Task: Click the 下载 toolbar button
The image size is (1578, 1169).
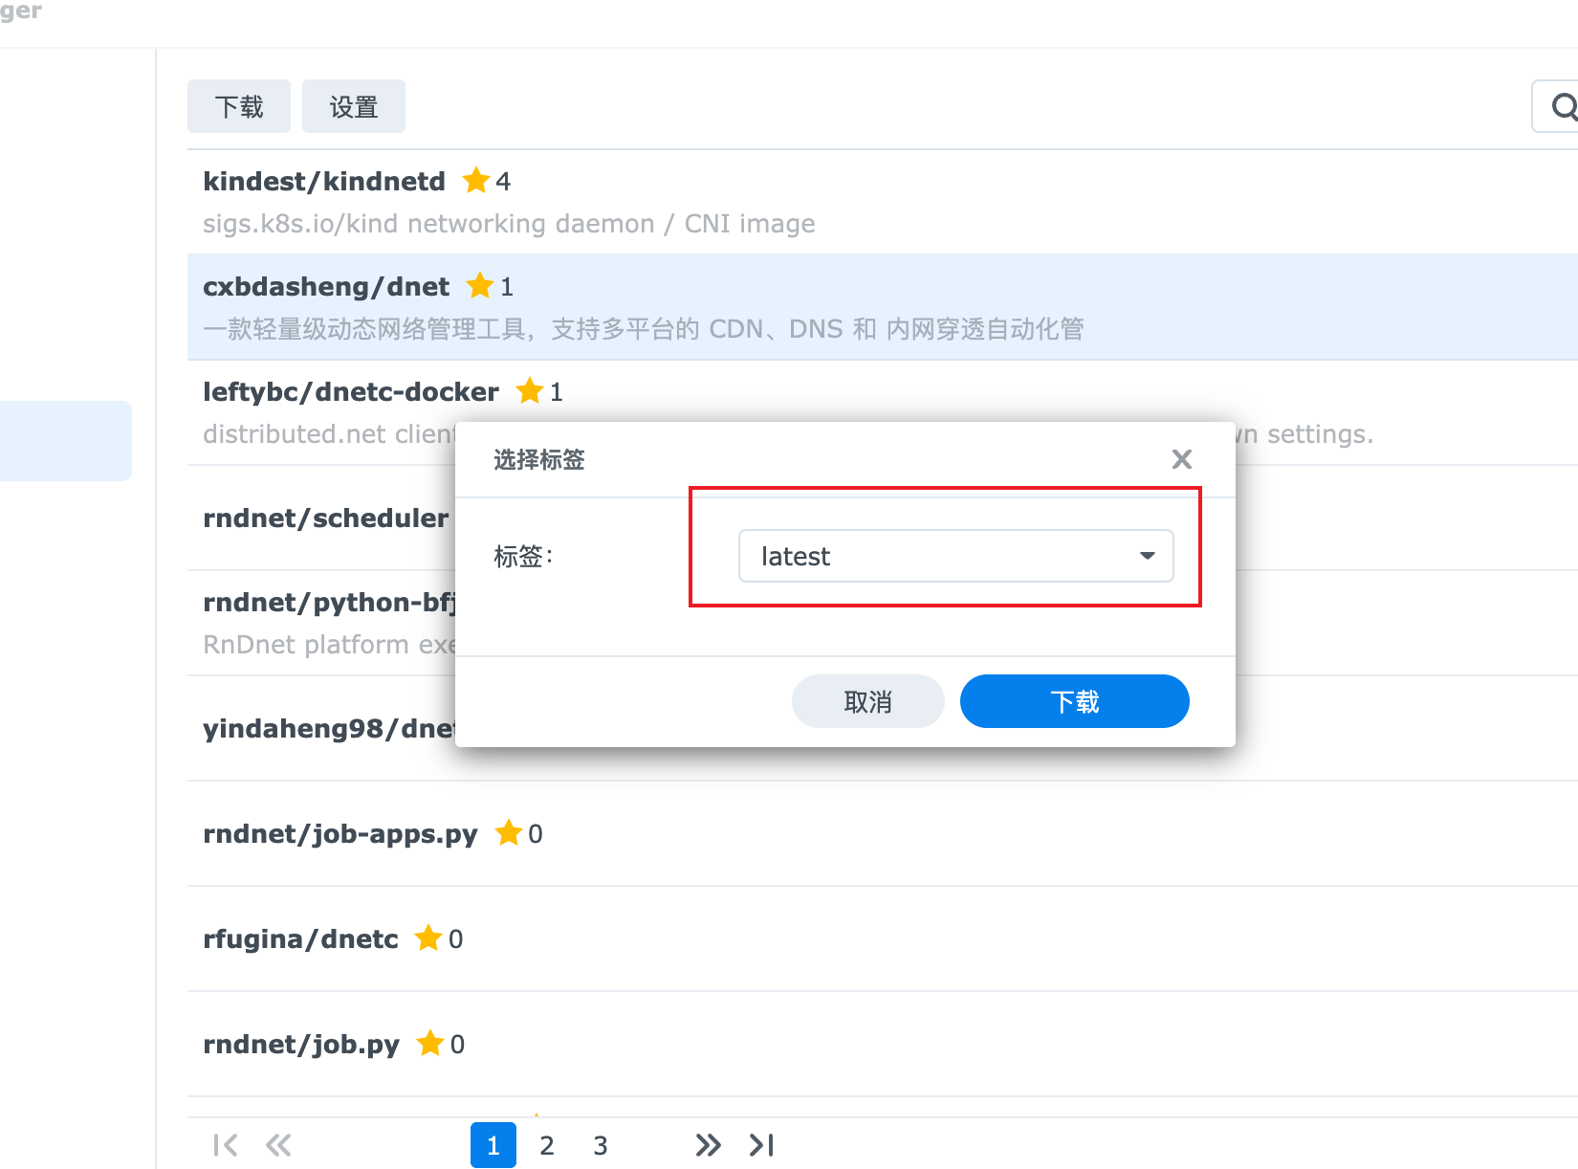Action: (238, 106)
